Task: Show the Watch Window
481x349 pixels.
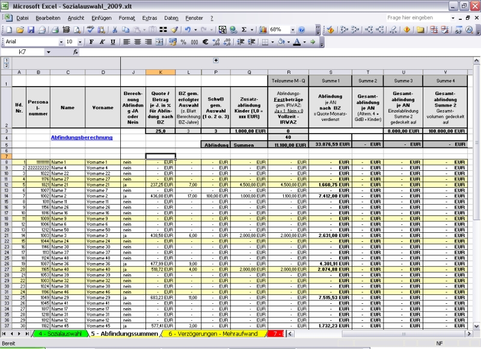Action: click(x=458, y=29)
